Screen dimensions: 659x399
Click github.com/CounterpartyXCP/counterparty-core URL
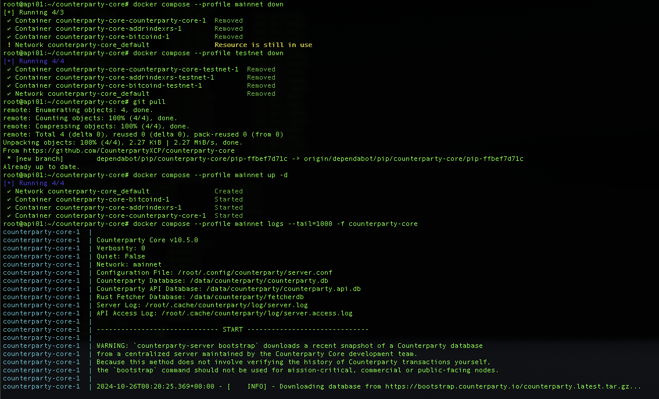click(x=129, y=150)
